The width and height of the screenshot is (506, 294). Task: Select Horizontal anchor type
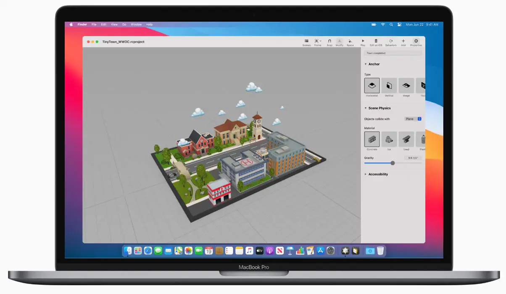(372, 86)
